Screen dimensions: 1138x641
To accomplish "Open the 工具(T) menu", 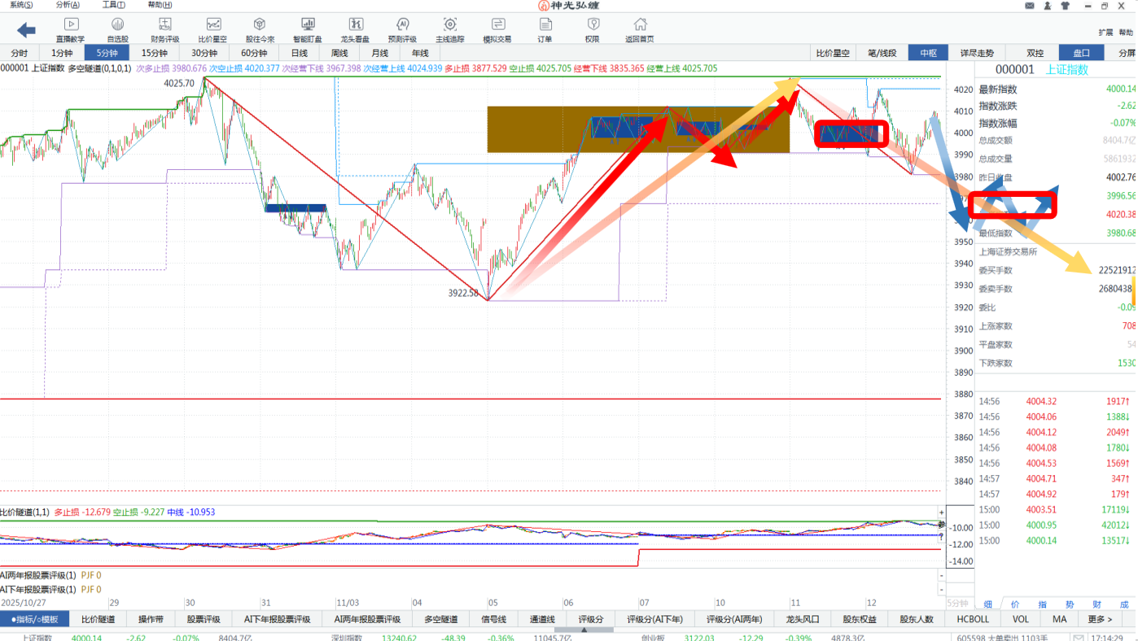I will pos(114,5).
